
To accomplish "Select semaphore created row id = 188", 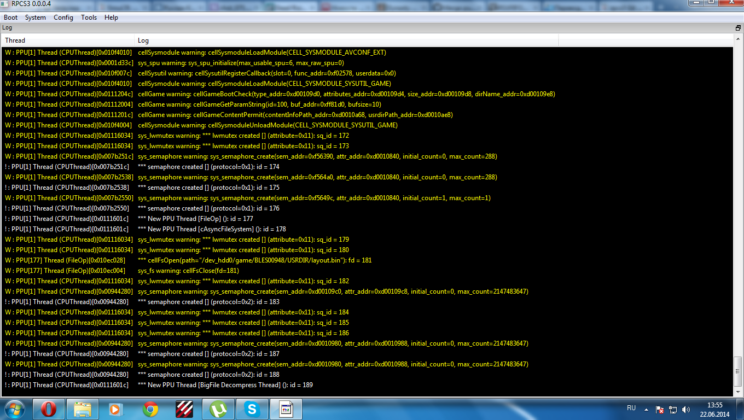I will [367, 375].
